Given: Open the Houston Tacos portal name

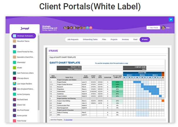Looking at the screenshot, I should (x=23, y=41).
